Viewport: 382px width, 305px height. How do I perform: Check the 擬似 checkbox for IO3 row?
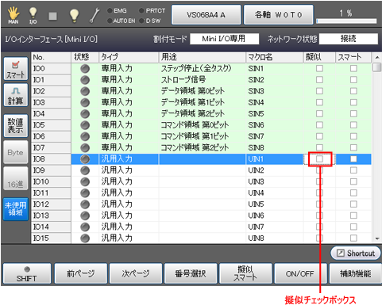319,102
